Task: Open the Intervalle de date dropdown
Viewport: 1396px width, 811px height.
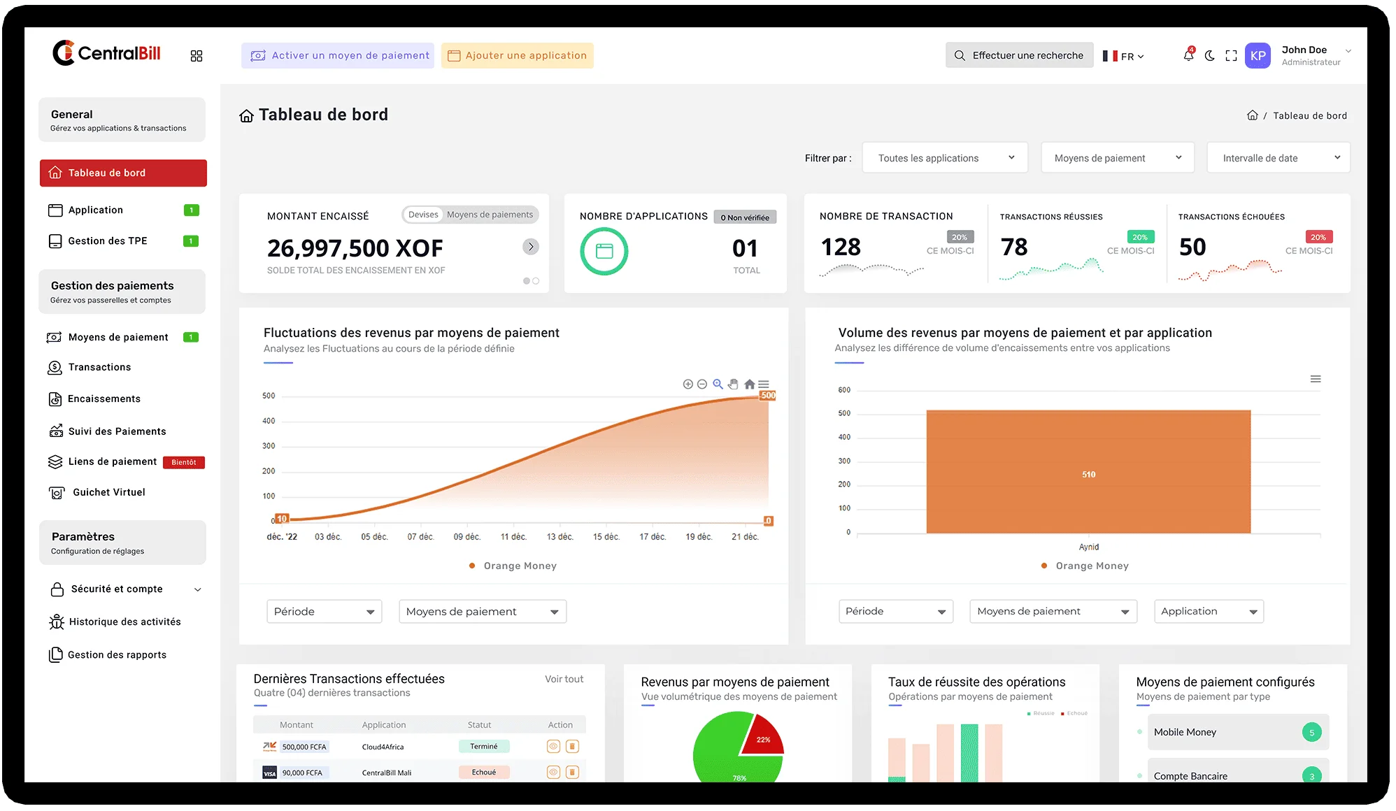Action: click(1278, 158)
